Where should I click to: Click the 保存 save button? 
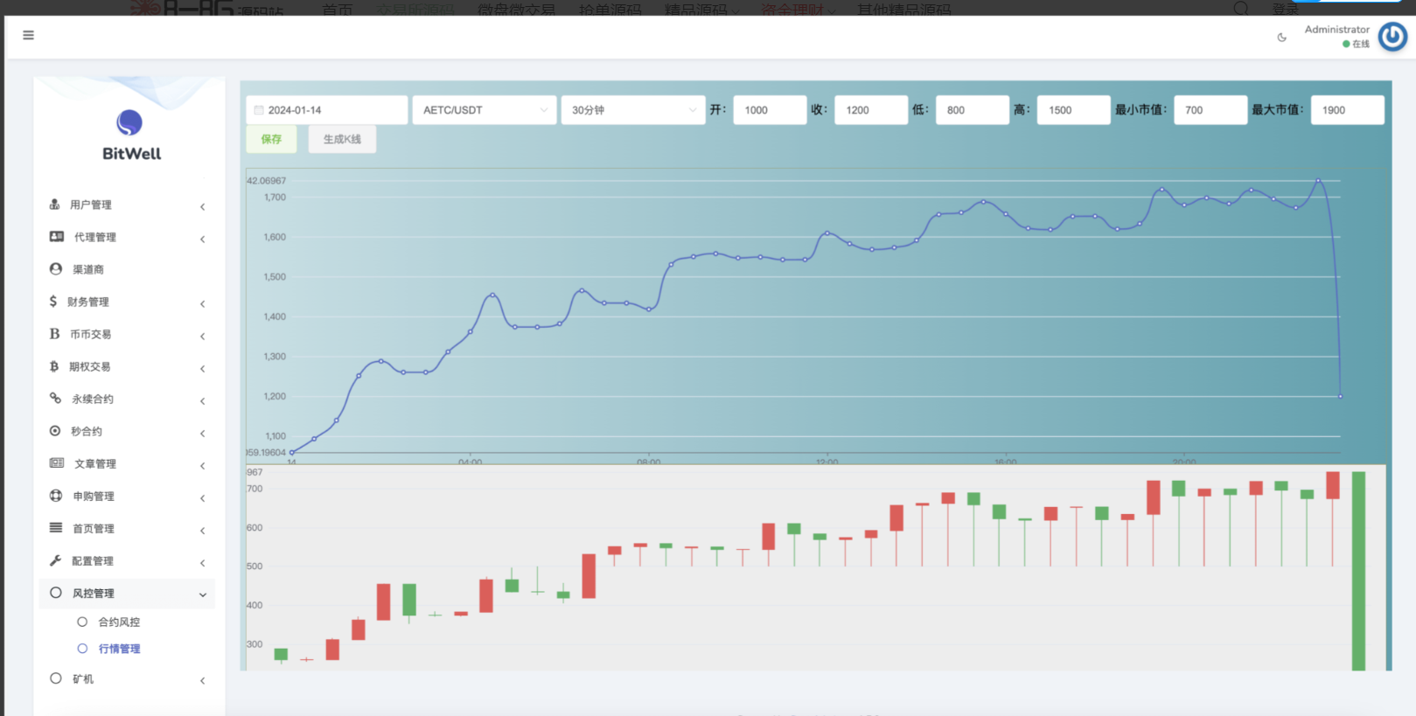[x=271, y=139]
